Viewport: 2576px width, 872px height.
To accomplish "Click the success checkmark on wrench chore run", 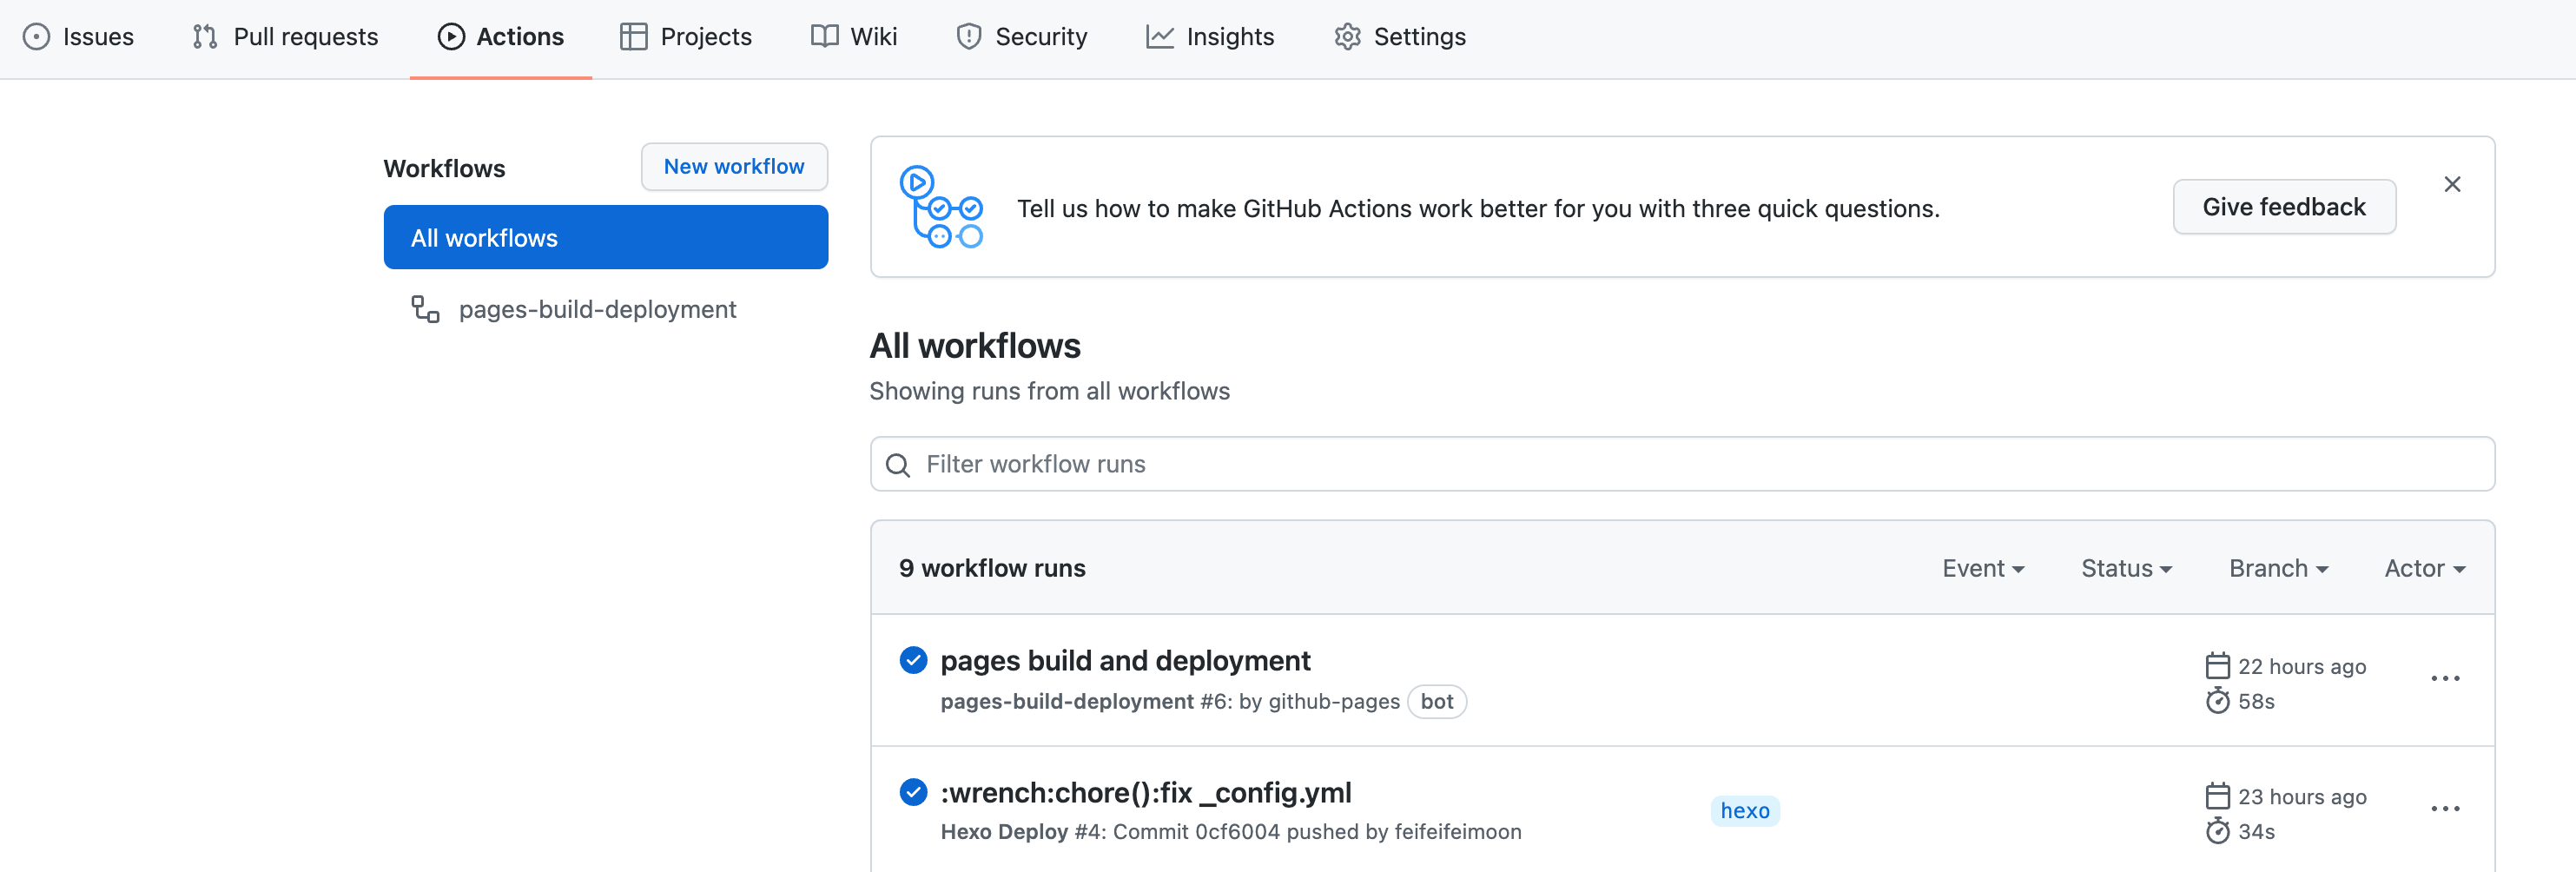I will coord(912,791).
